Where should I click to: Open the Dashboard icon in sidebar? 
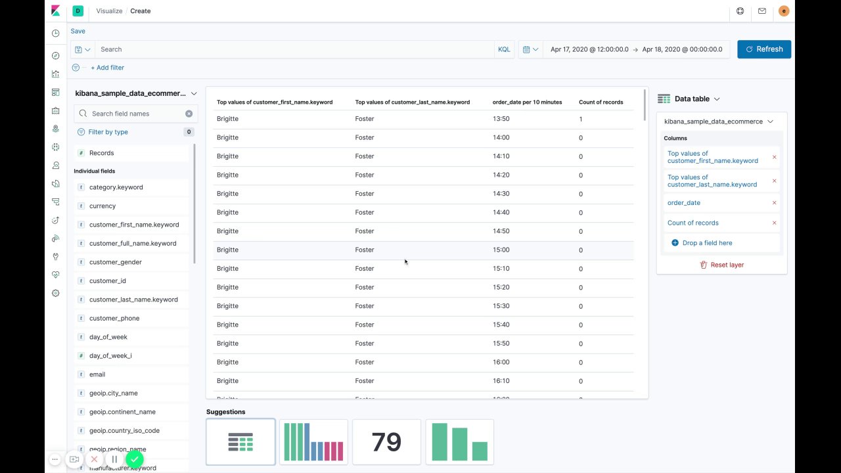click(56, 92)
